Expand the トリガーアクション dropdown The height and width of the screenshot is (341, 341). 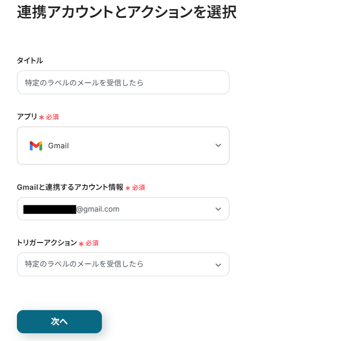(x=123, y=264)
